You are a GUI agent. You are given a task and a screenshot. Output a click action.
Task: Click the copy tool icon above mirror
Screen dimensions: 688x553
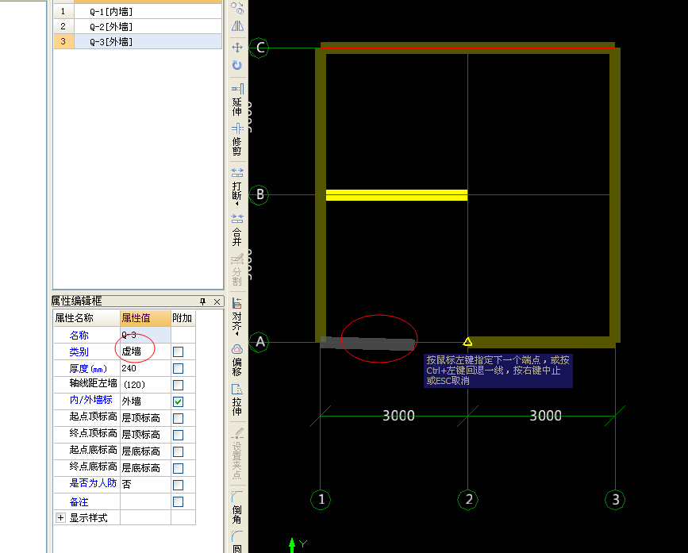(237, 9)
